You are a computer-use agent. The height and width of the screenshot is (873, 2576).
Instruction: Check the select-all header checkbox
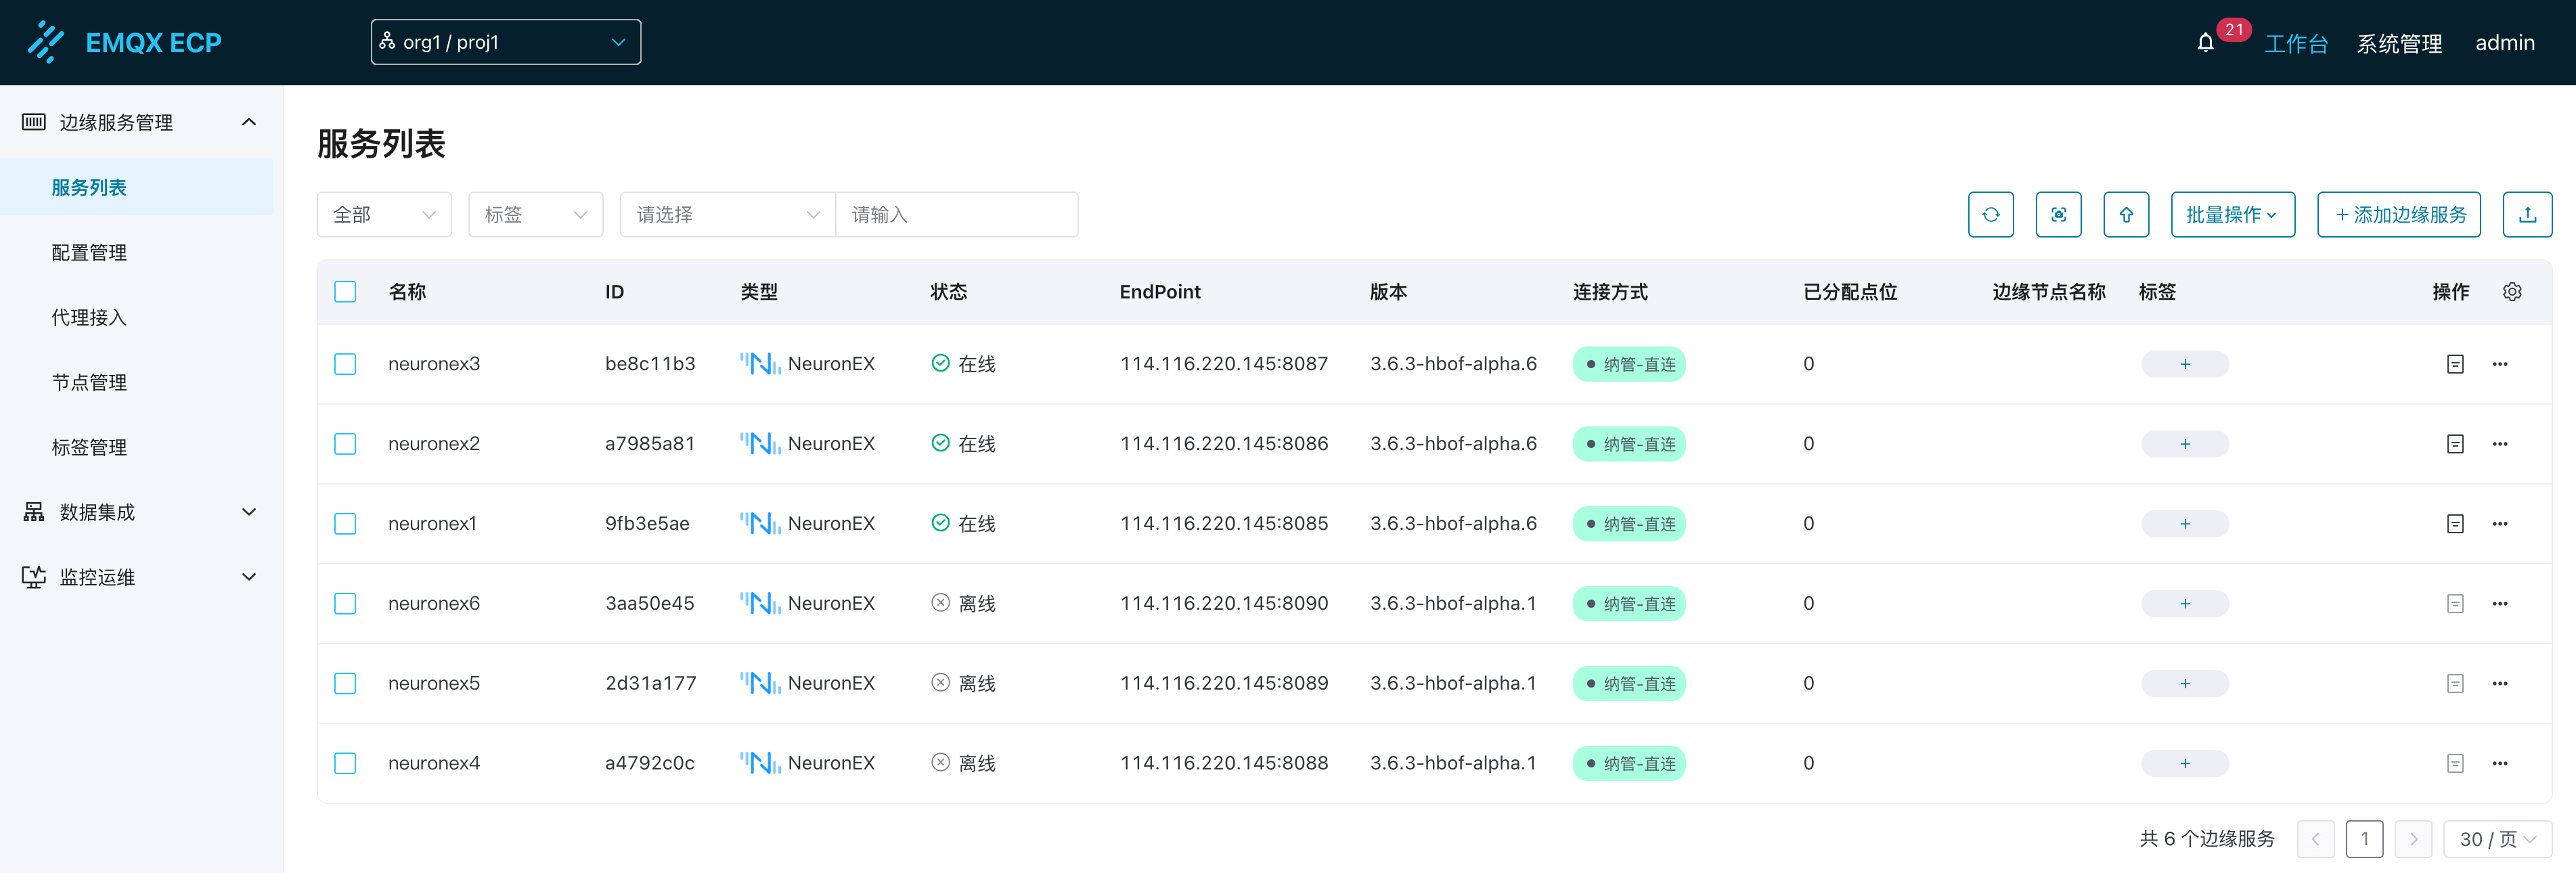[345, 292]
